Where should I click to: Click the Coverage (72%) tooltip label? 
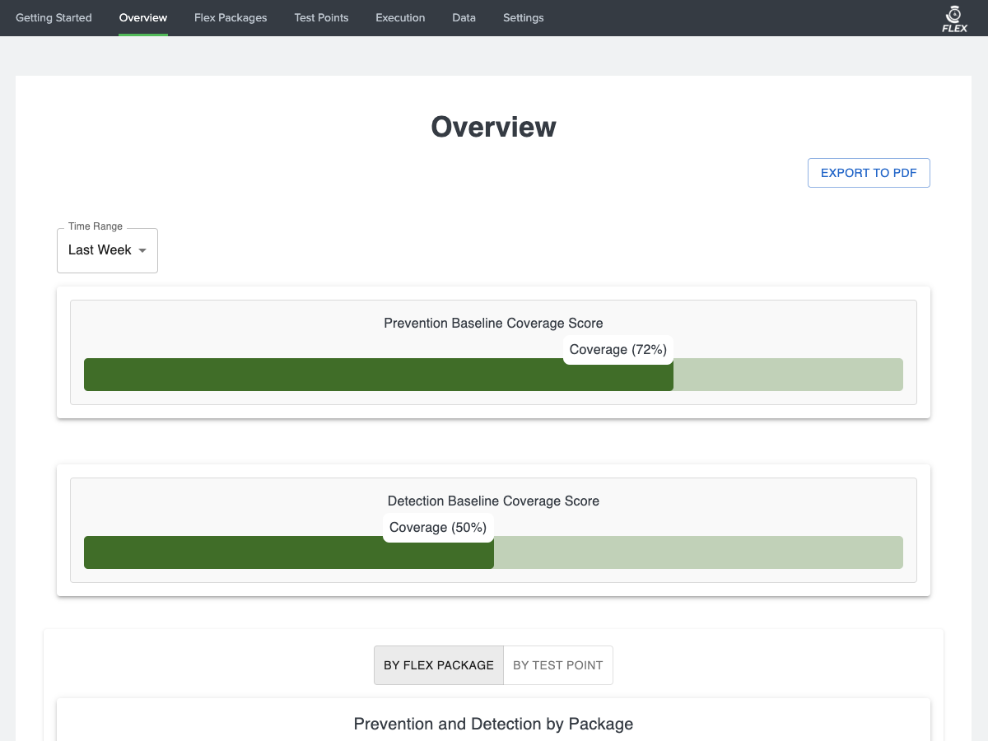618,350
